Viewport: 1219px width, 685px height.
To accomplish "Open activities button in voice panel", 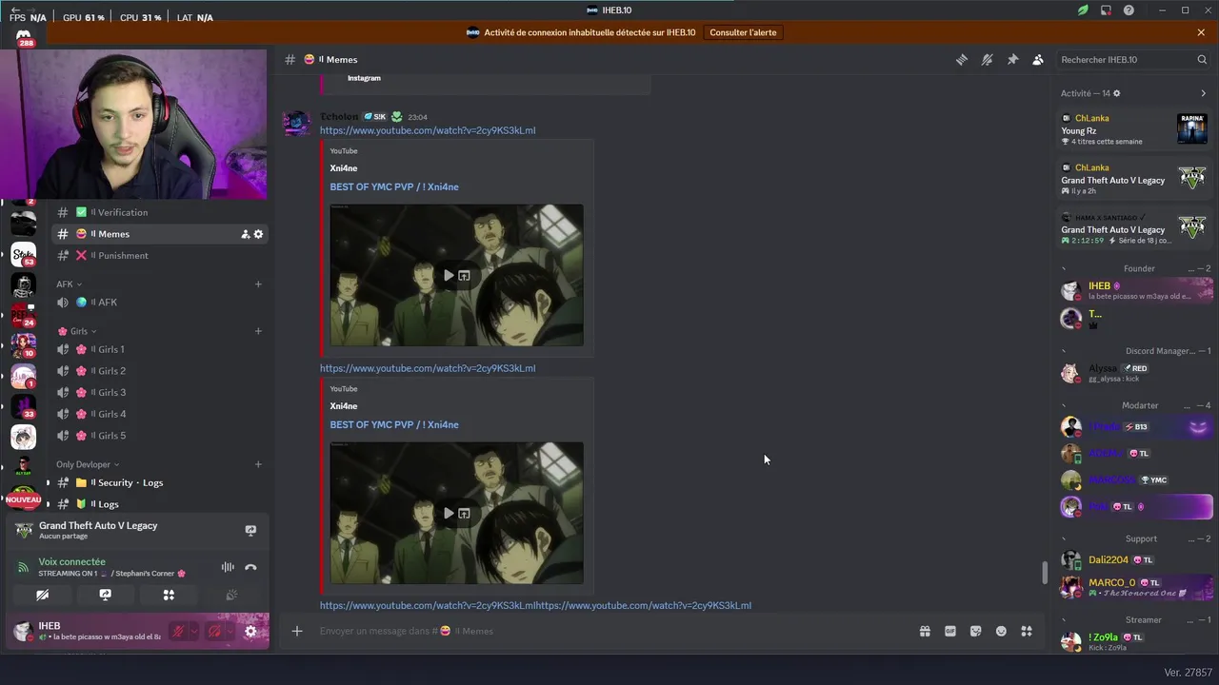I will tap(169, 595).
